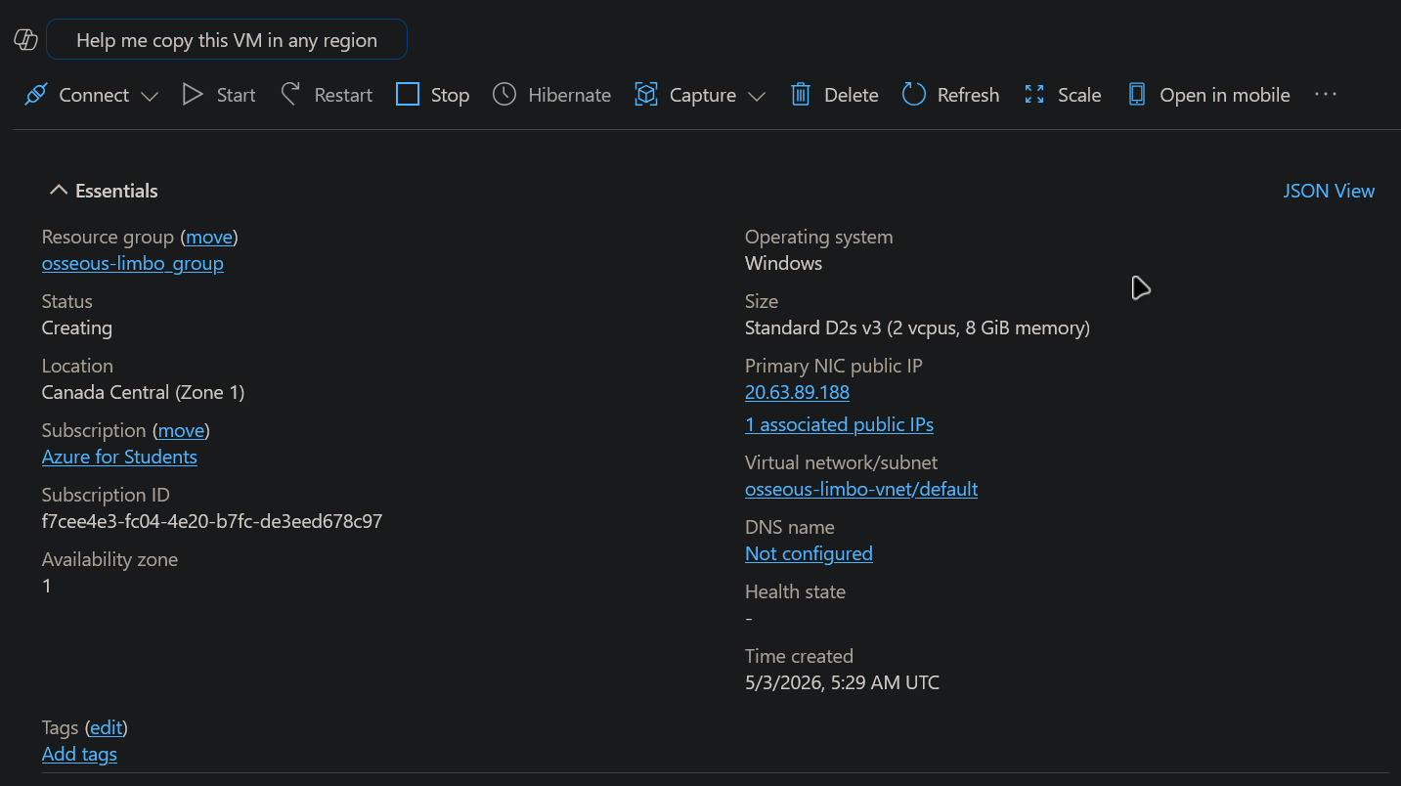Click the Size value 'Standard D2s v3'
This screenshot has width=1401, height=786.
tap(813, 327)
